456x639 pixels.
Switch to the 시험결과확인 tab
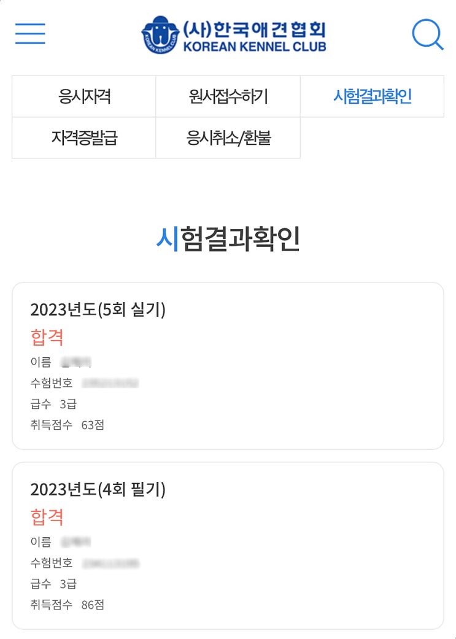372,96
